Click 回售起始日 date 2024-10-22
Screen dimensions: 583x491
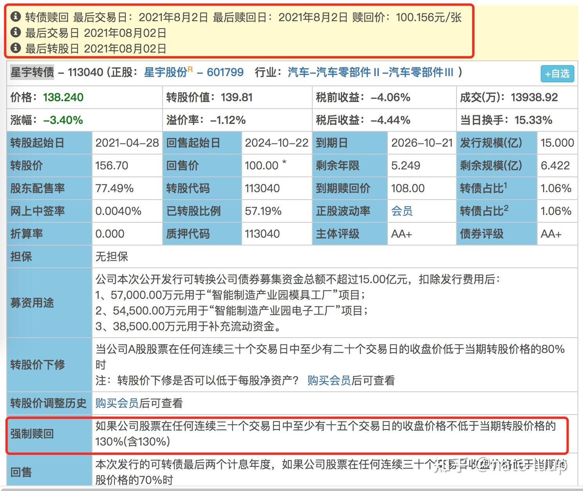pos(277,143)
